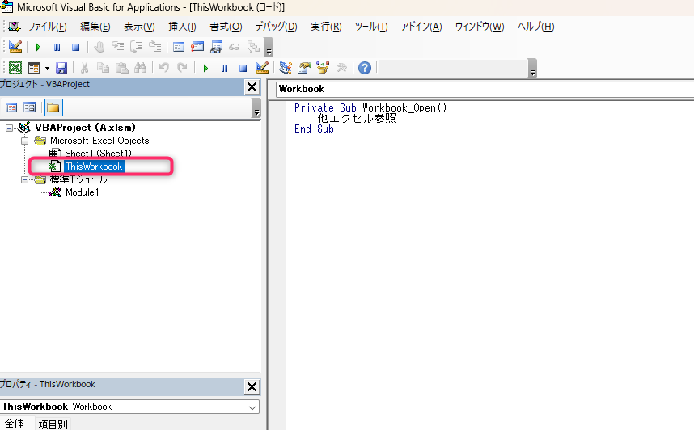This screenshot has height=430, width=694.
Task: Click the Insert UserForm icon
Action: click(34, 68)
